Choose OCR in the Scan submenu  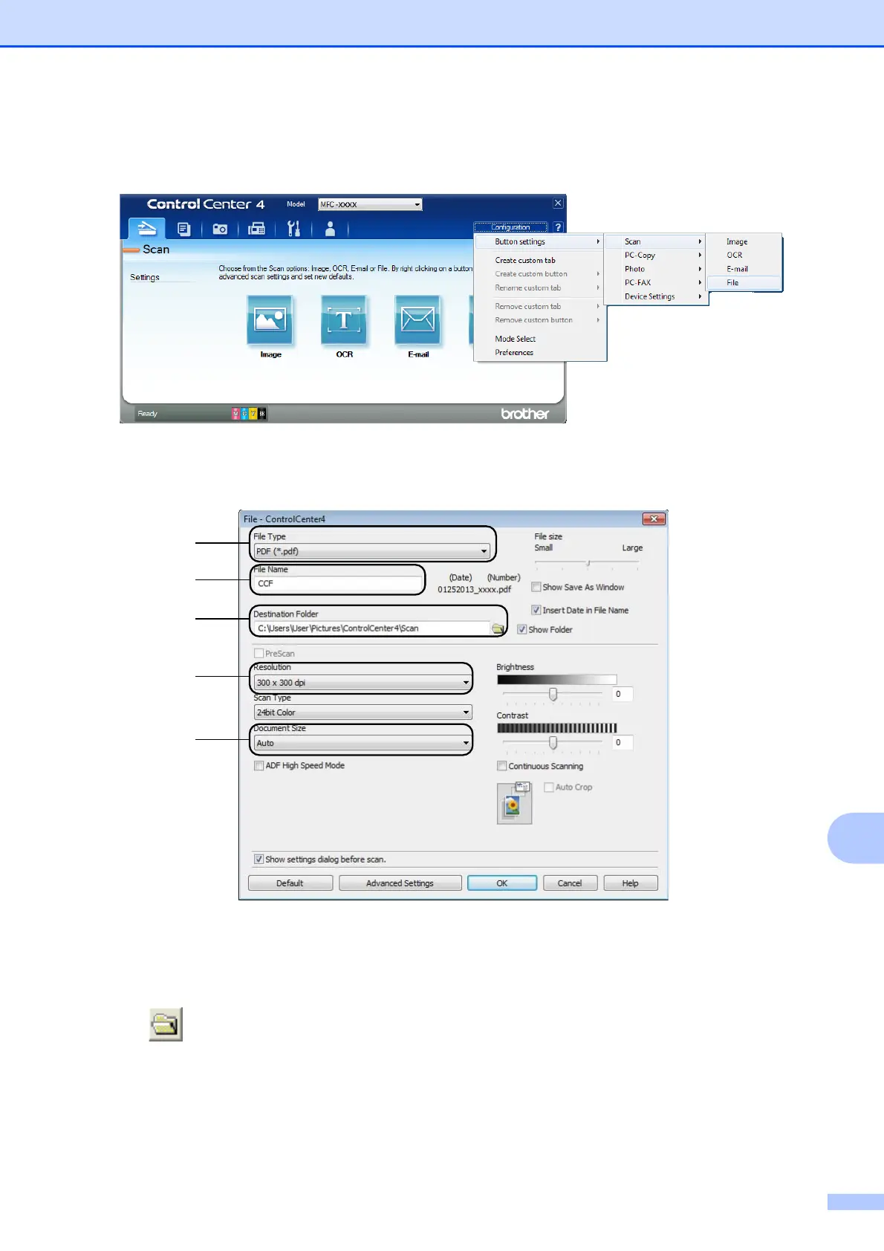pos(744,255)
